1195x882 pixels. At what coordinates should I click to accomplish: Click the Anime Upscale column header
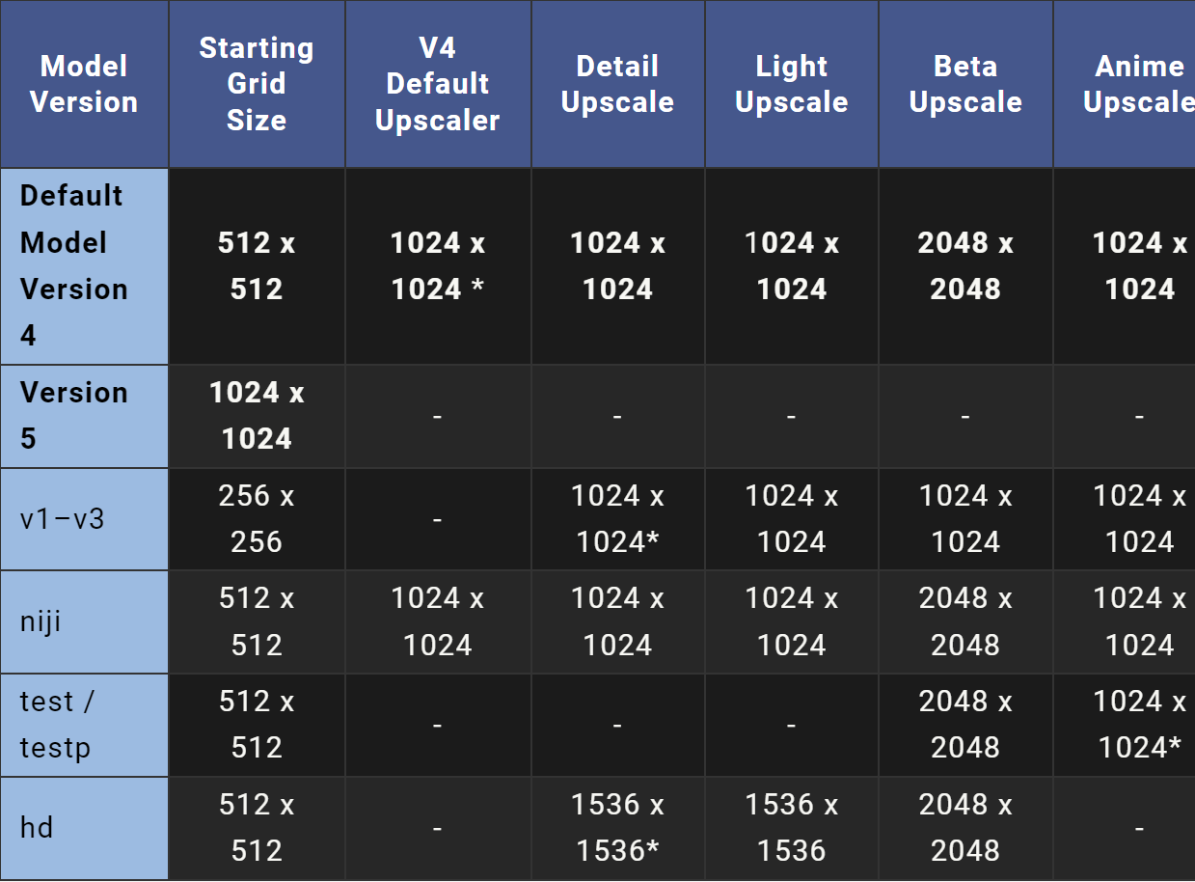1125,84
